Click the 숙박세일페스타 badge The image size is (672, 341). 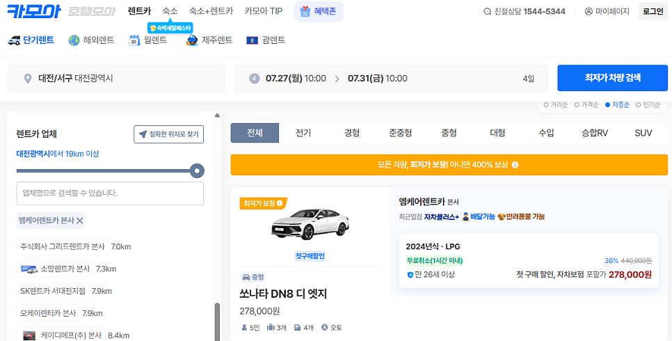pyautogui.click(x=170, y=28)
